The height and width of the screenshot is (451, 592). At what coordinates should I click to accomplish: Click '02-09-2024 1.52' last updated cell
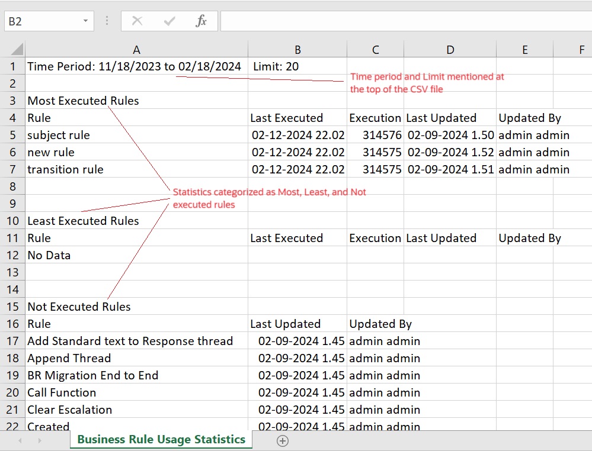pyautogui.click(x=450, y=152)
